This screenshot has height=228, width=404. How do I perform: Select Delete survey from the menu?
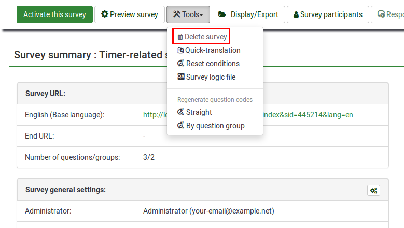206,37
